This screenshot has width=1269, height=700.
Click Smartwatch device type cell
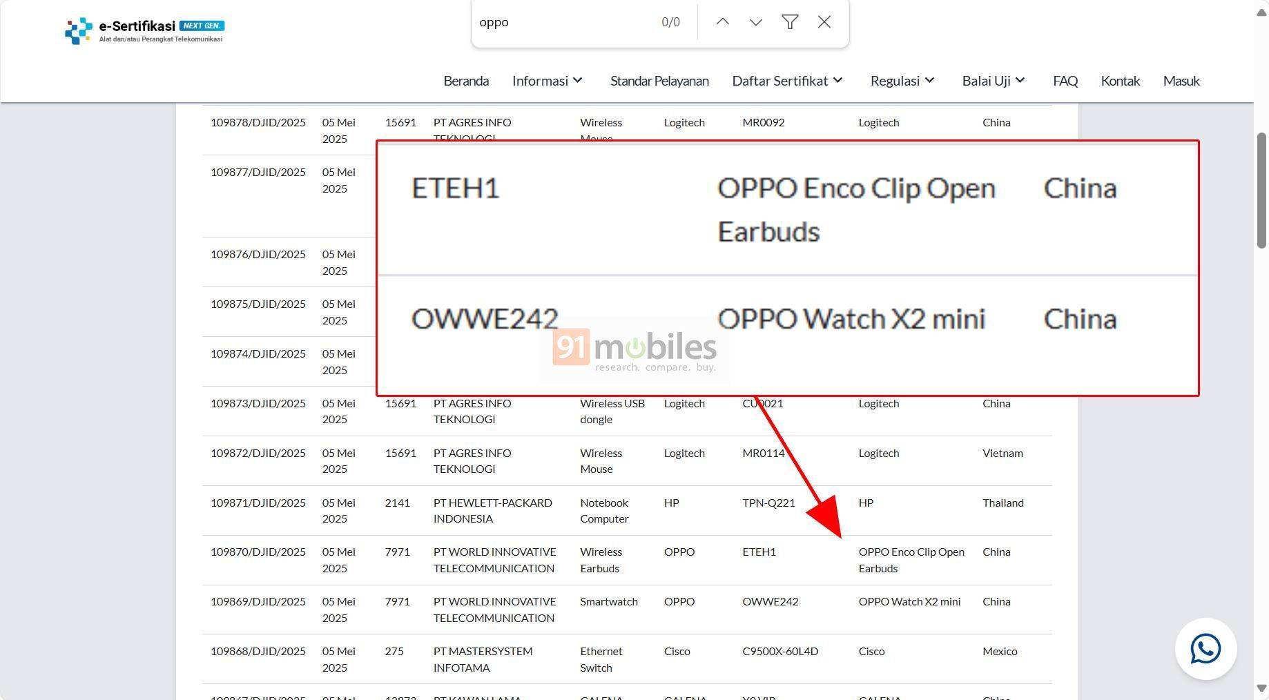click(608, 602)
